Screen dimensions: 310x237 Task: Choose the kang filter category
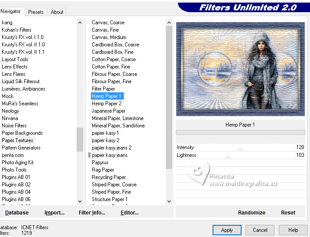[7, 23]
